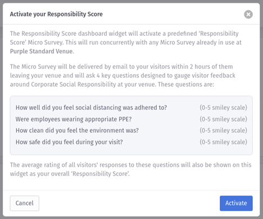Close the Responsibility Score dialog with X icon
Screen dimensions: 263x219
248,15
